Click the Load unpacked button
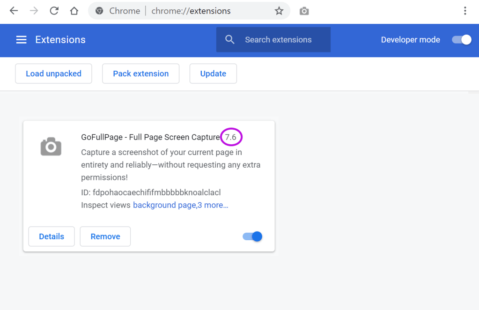Viewport: 479px width, 310px height. [53, 74]
